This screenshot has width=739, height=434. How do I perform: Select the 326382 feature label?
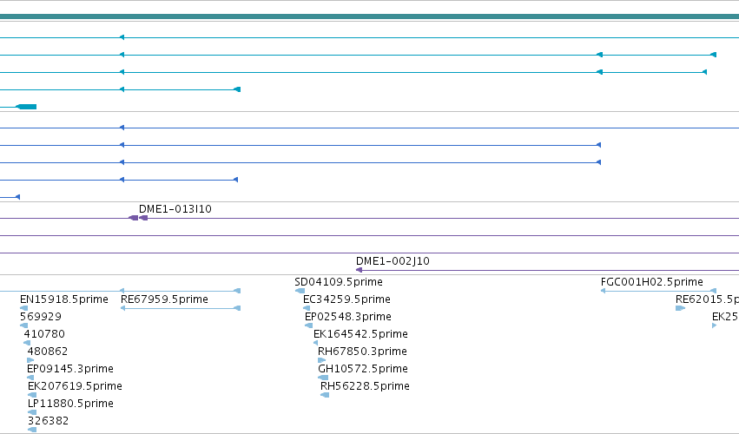[x=48, y=421]
